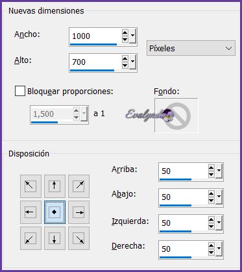Select bottom-center placement arrow
242x272 pixels.
[x=54, y=238]
